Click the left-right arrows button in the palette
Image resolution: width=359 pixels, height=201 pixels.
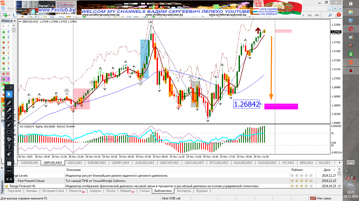tap(9, 179)
